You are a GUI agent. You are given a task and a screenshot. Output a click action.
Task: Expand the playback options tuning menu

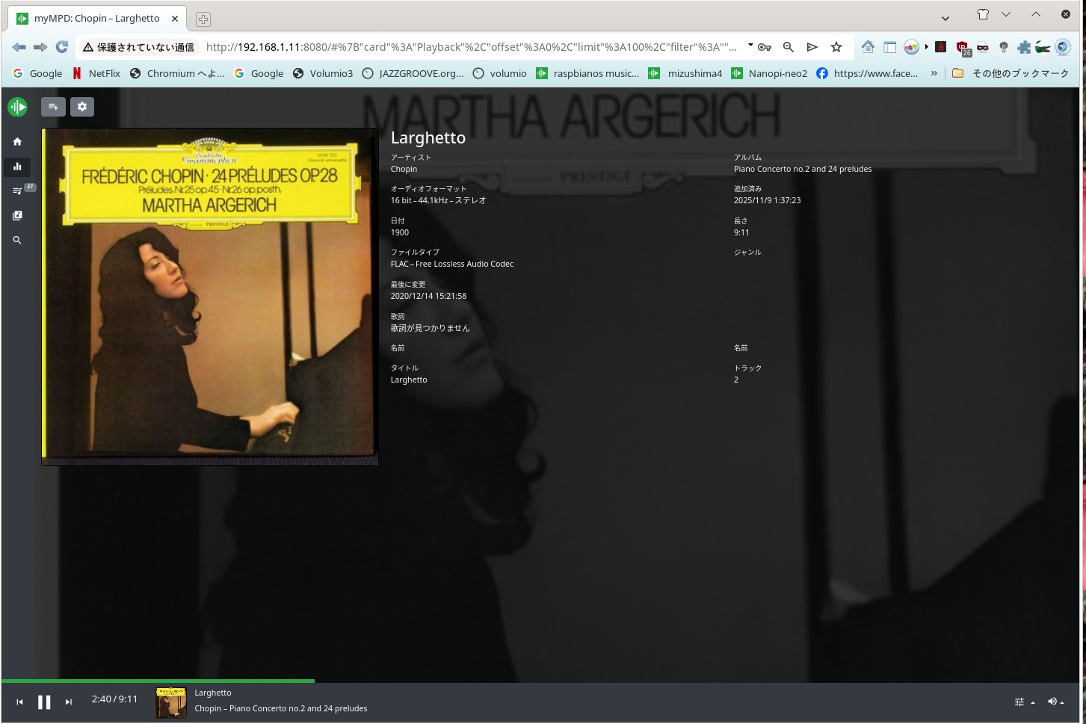click(x=1024, y=702)
